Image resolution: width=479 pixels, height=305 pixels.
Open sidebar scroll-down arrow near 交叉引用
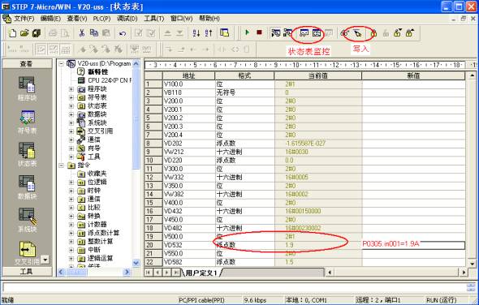coord(45,260)
